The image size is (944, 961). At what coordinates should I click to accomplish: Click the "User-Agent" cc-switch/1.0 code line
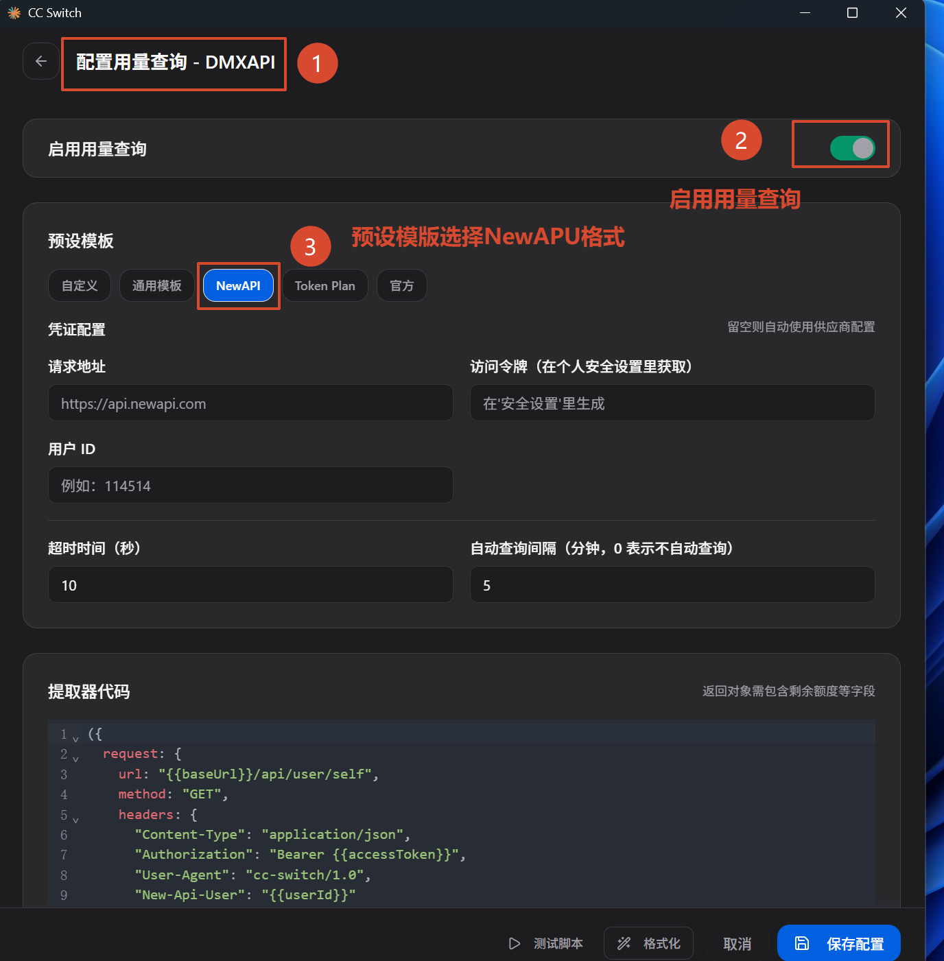point(252,875)
